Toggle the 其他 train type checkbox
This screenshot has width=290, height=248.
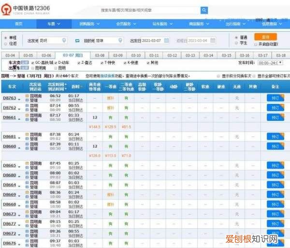pos(148,63)
